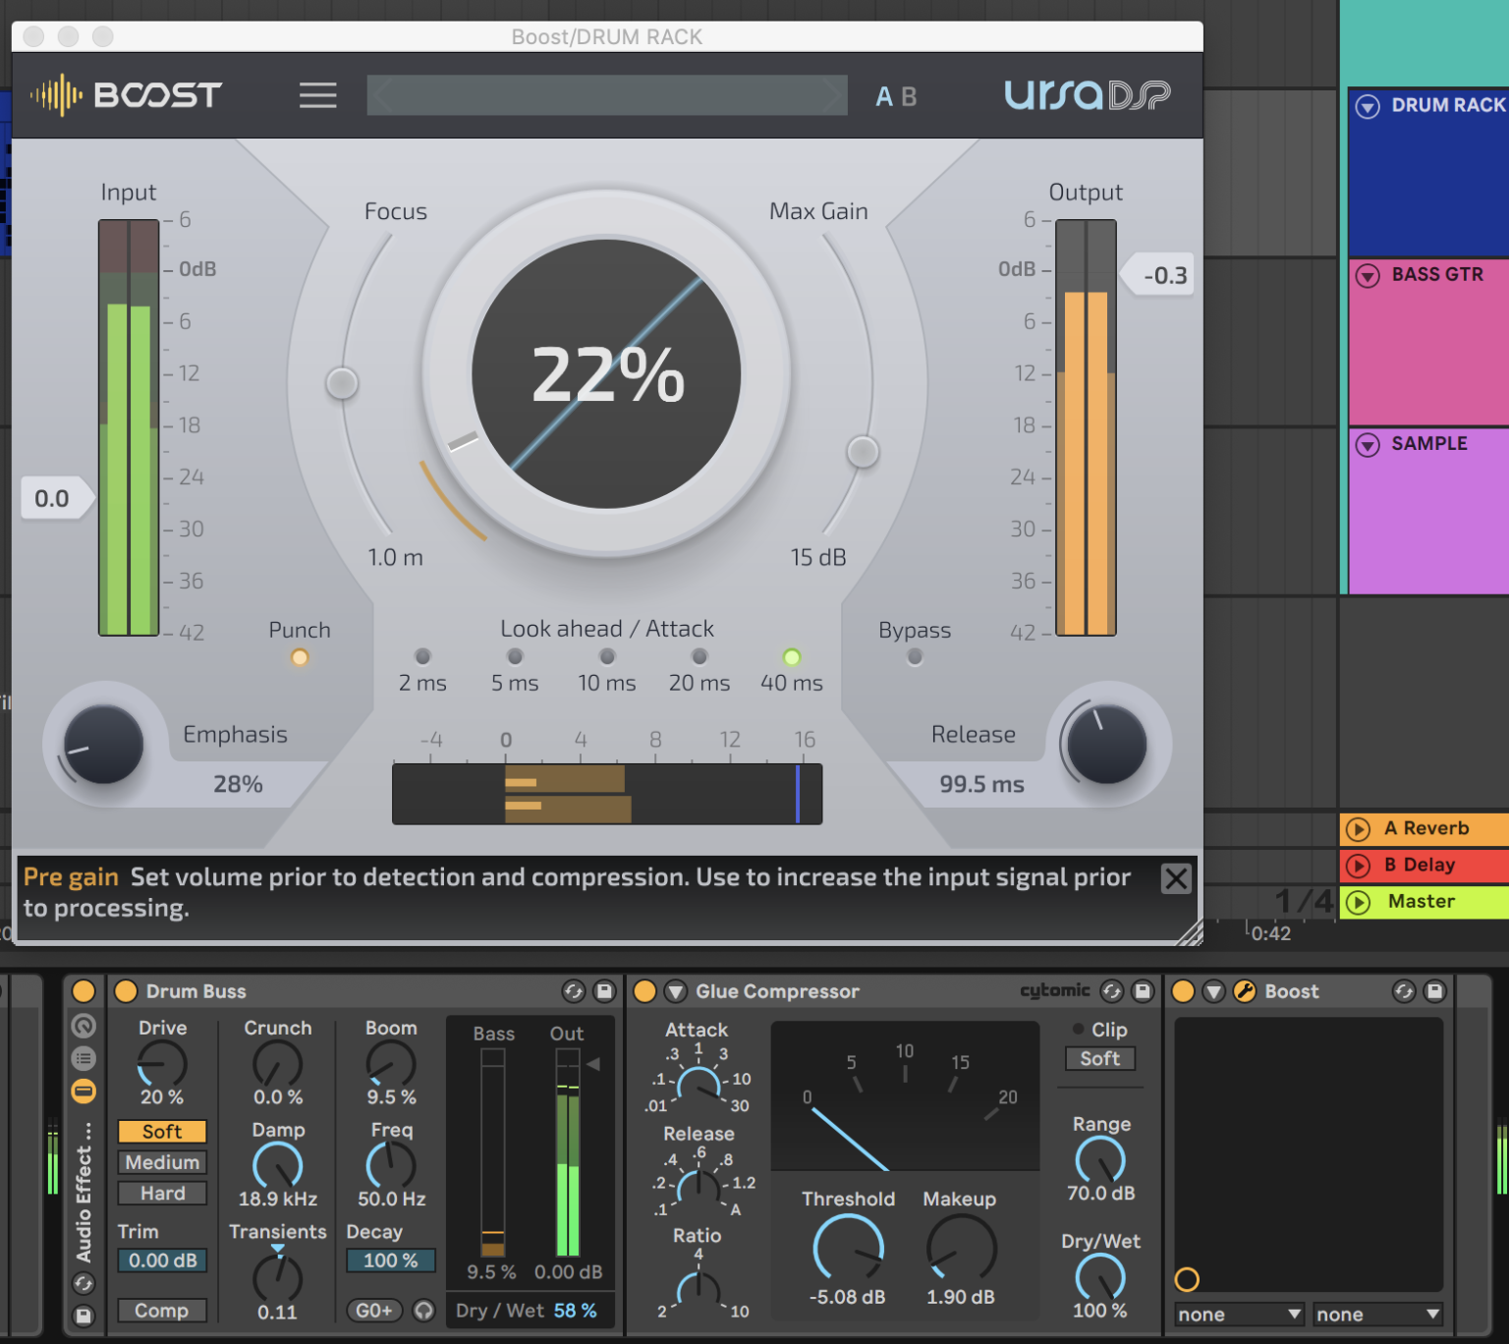Image resolution: width=1509 pixels, height=1344 pixels.
Task: Click the output gain -0.3 handle
Action: pos(1158,275)
